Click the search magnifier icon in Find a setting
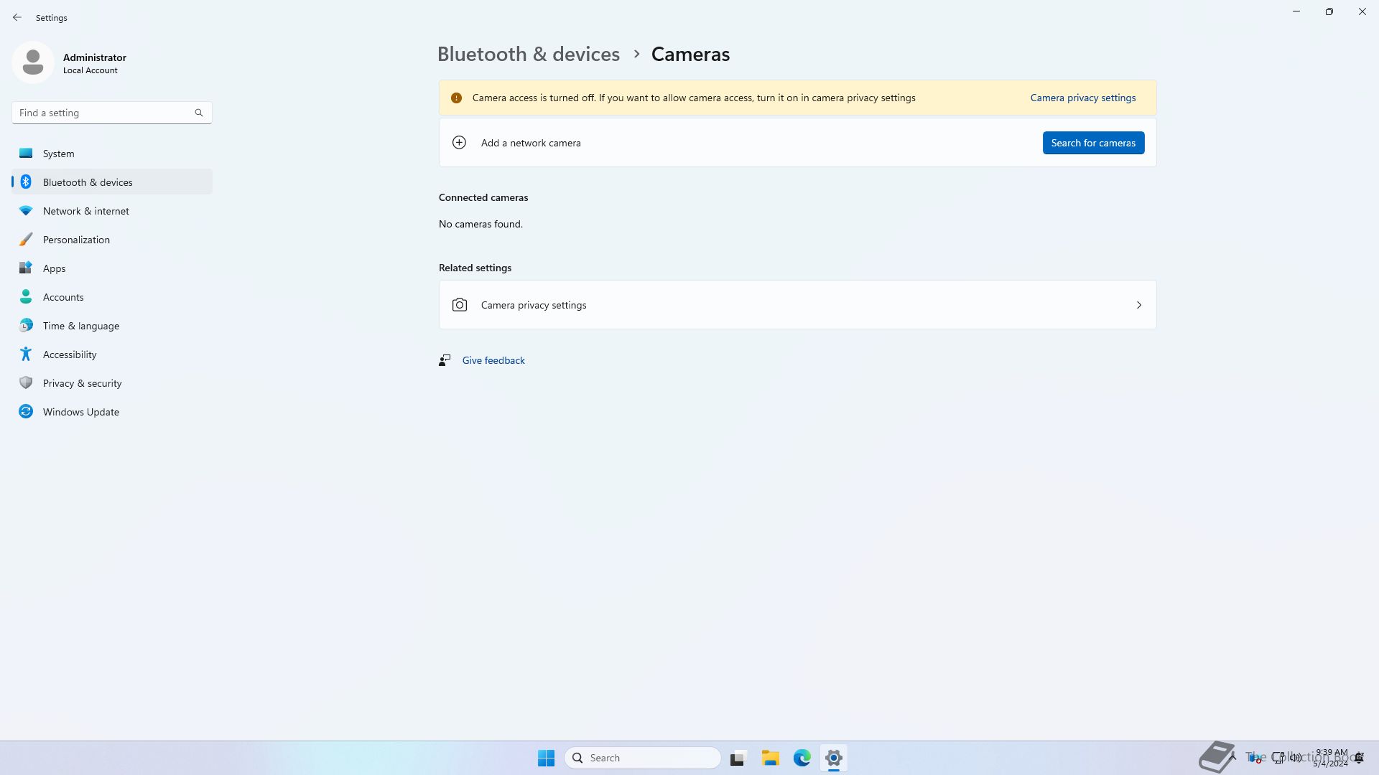 (199, 113)
